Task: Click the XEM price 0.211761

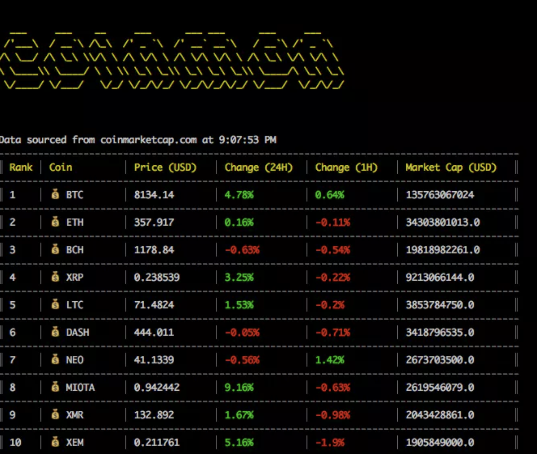Action: click(157, 442)
